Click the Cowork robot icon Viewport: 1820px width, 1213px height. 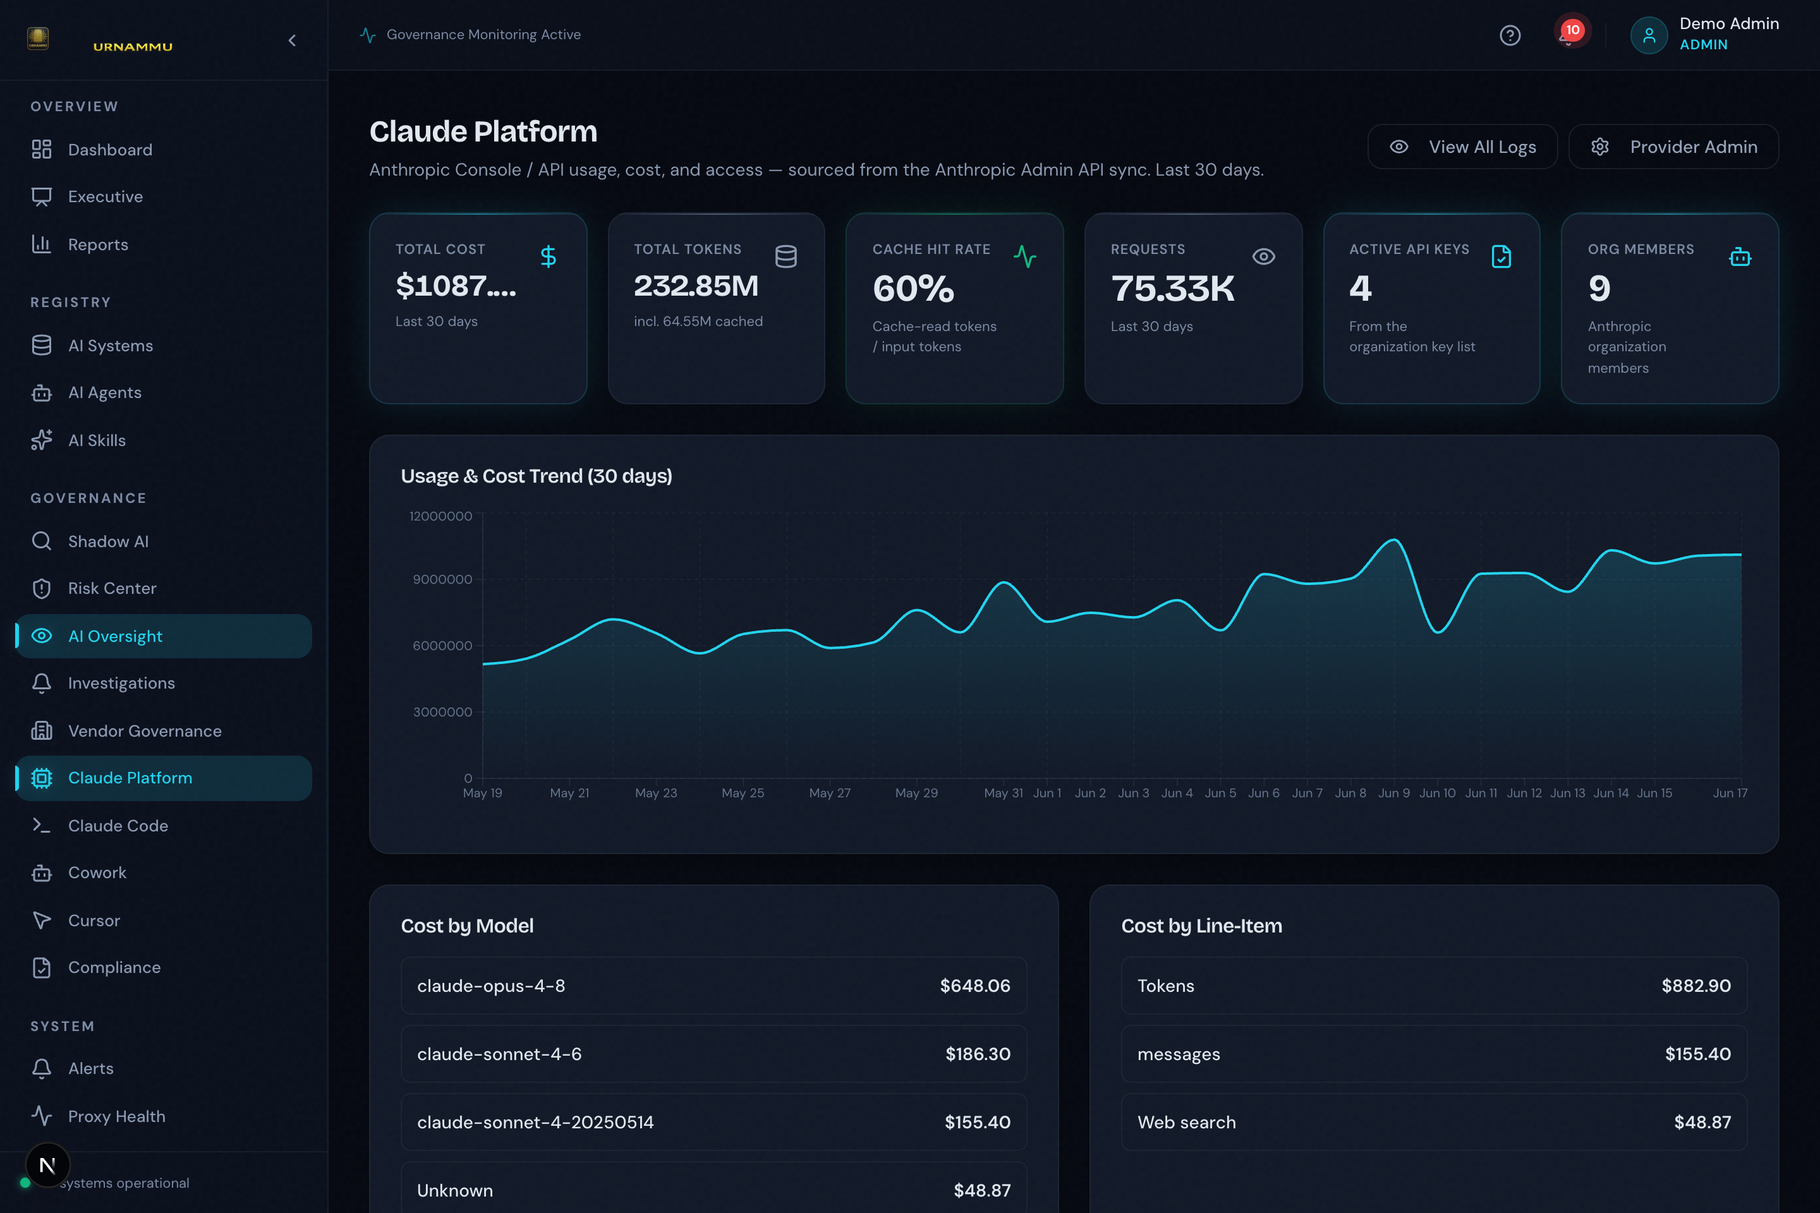[x=42, y=872]
